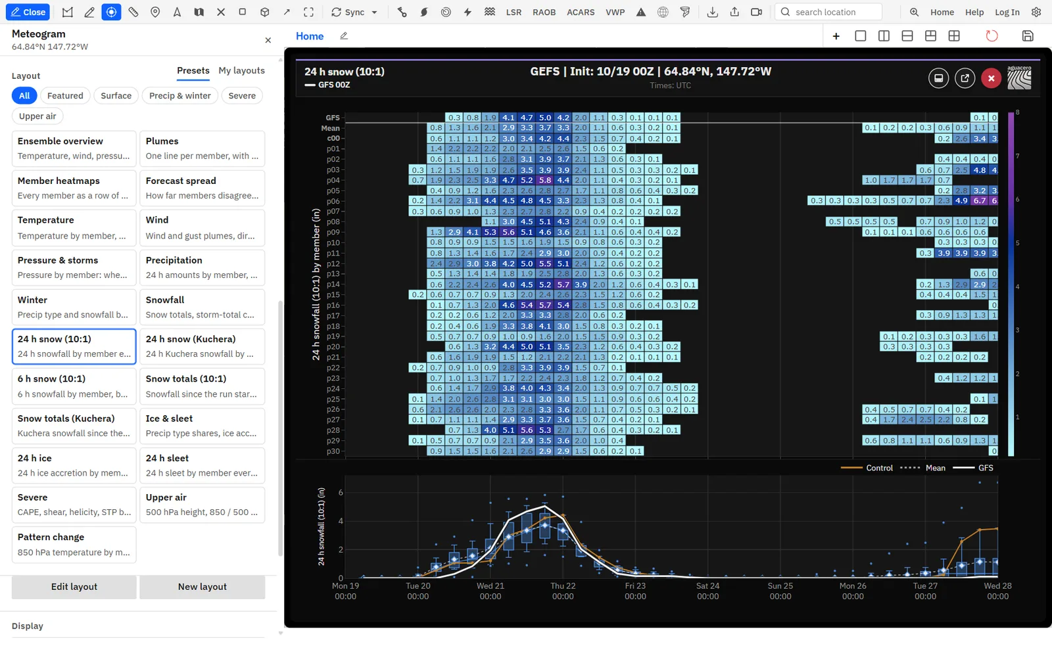Choose the two-column split layout

(x=884, y=36)
